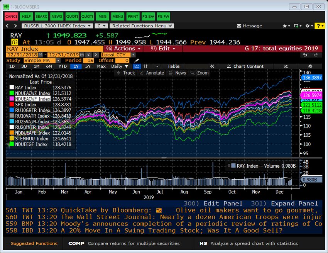Open the yellow help question mark
The height and width of the screenshot is (253, 328).
pos(320,26)
